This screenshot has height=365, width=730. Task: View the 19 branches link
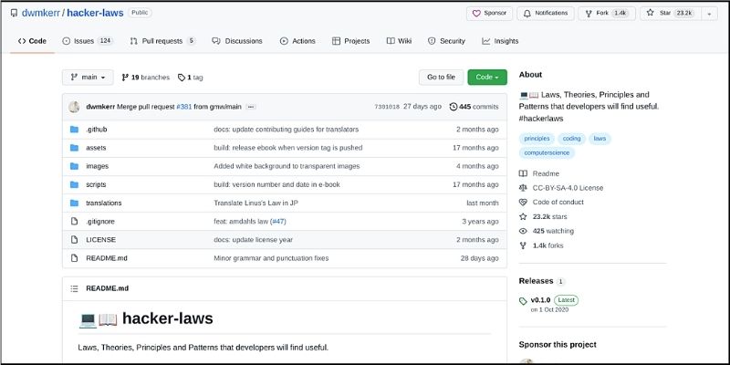click(145, 78)
